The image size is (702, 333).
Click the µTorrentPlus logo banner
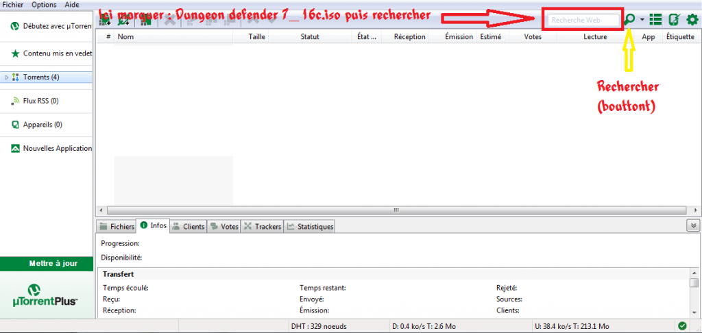(x=47, y=295)
